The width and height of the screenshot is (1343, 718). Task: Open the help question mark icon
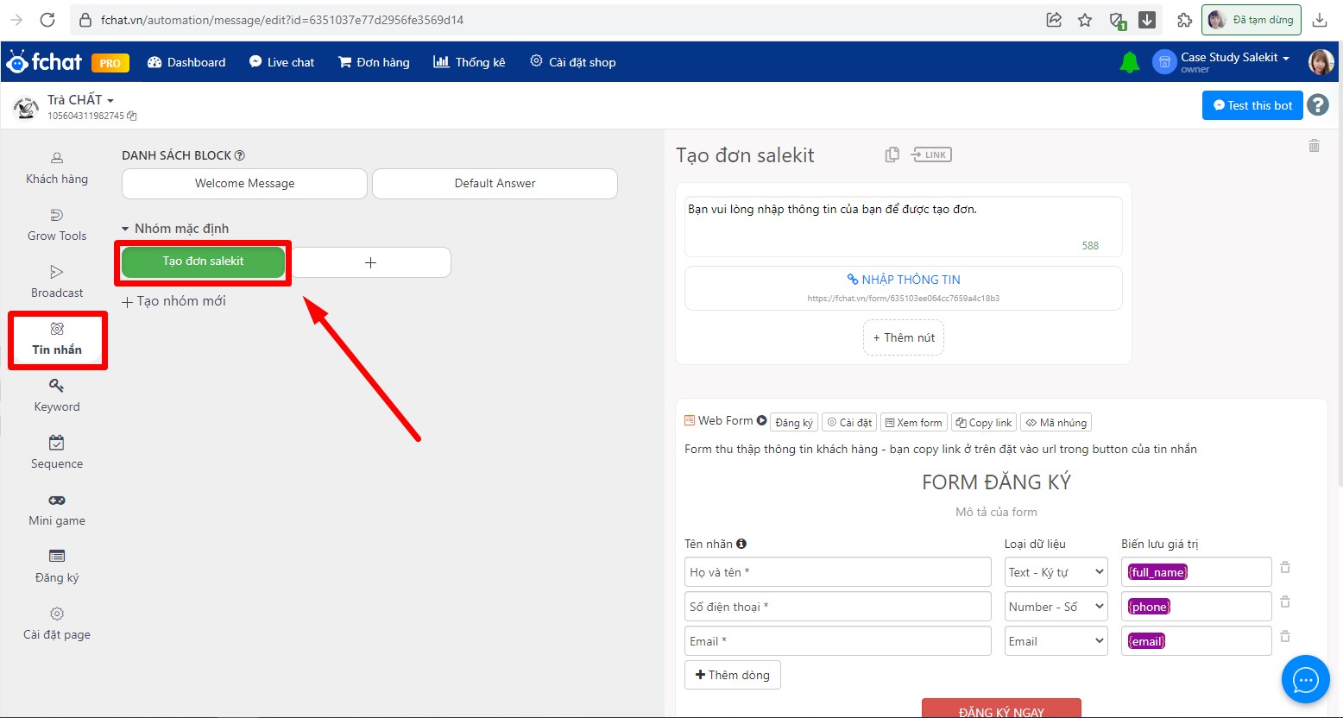[1318, 105]
